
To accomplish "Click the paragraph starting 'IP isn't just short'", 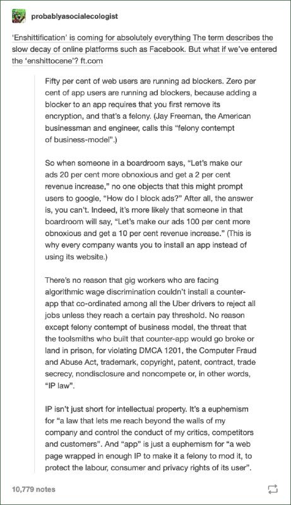I will click(149, 438).
